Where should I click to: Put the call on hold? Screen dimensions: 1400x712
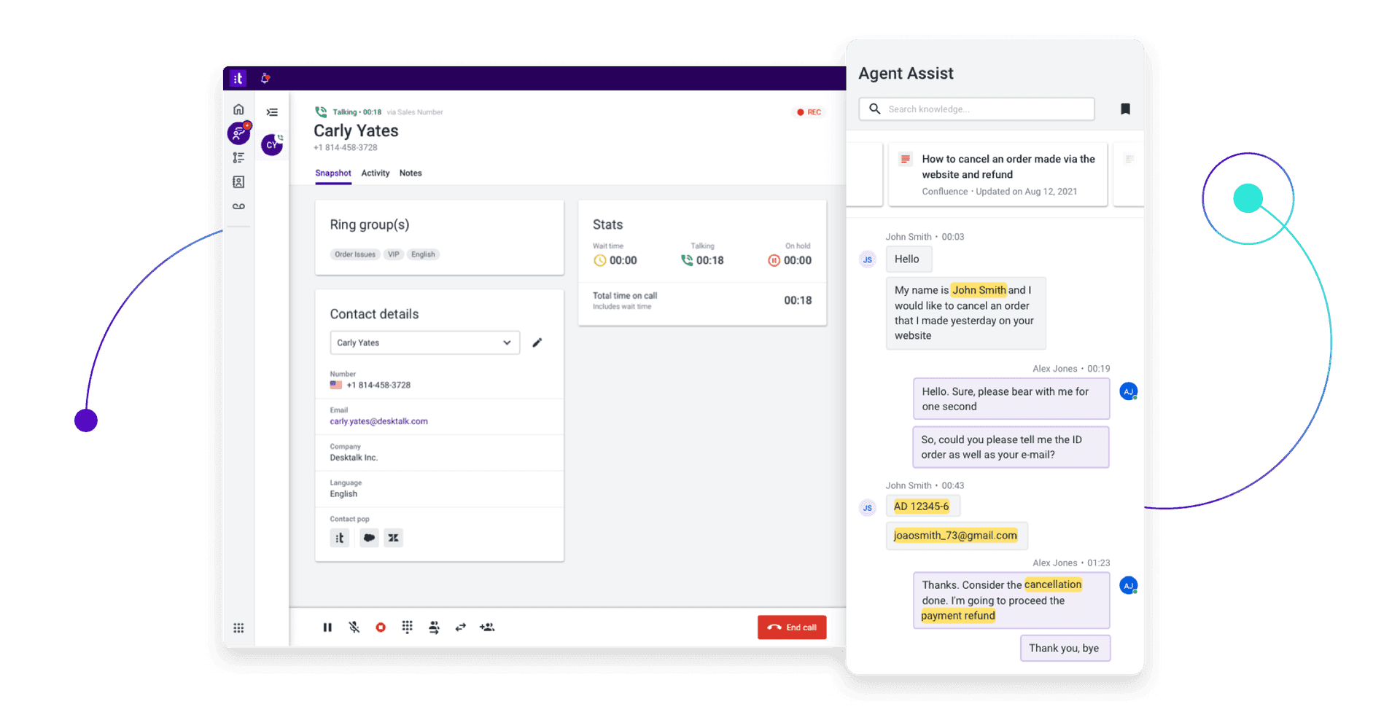pyautogui.click(x=327, y=627)
